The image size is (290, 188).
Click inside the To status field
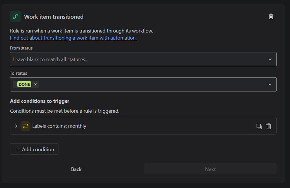[143, 84]
